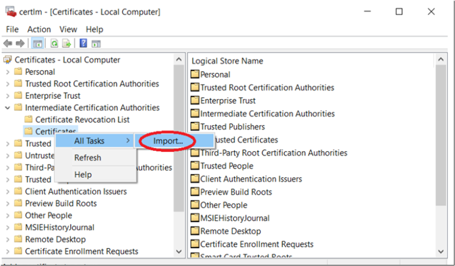Open the Help menu in the menu bar
This screenshot has height=266, width=455.
[95, 29]
